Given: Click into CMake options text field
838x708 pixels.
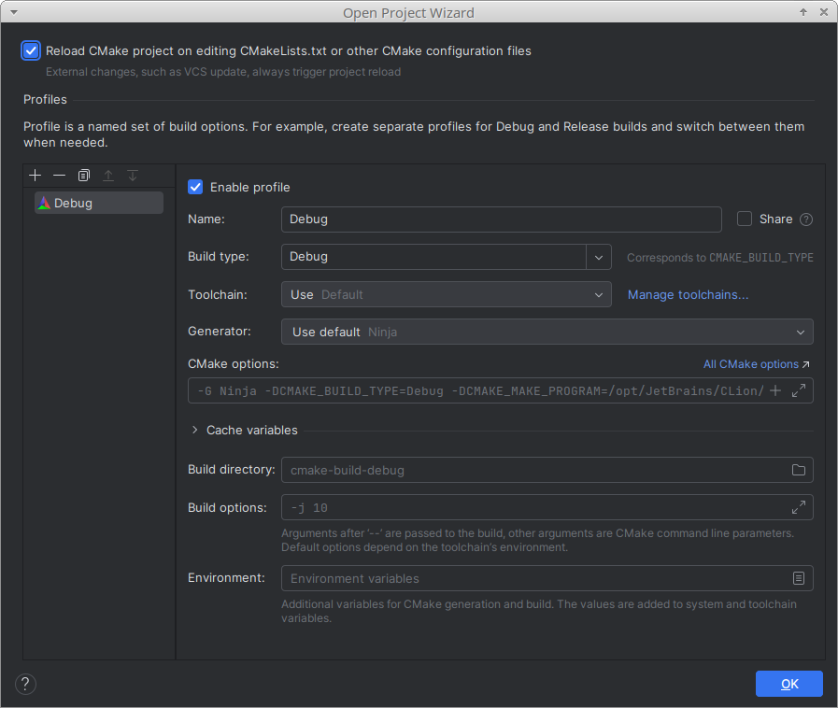Looking at the screenshot, I should pyautogui.click(x=478, y=390).
